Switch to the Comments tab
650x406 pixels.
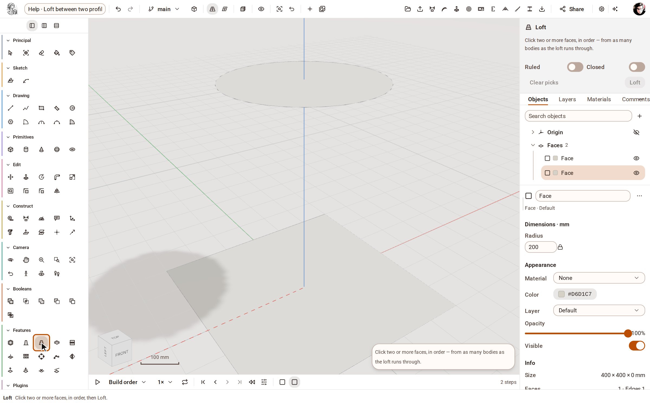click(x=636, y=99)
